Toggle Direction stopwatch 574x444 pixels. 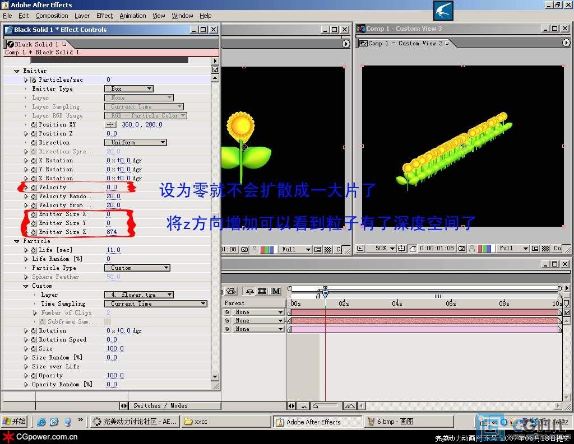[x=34, y=143]
